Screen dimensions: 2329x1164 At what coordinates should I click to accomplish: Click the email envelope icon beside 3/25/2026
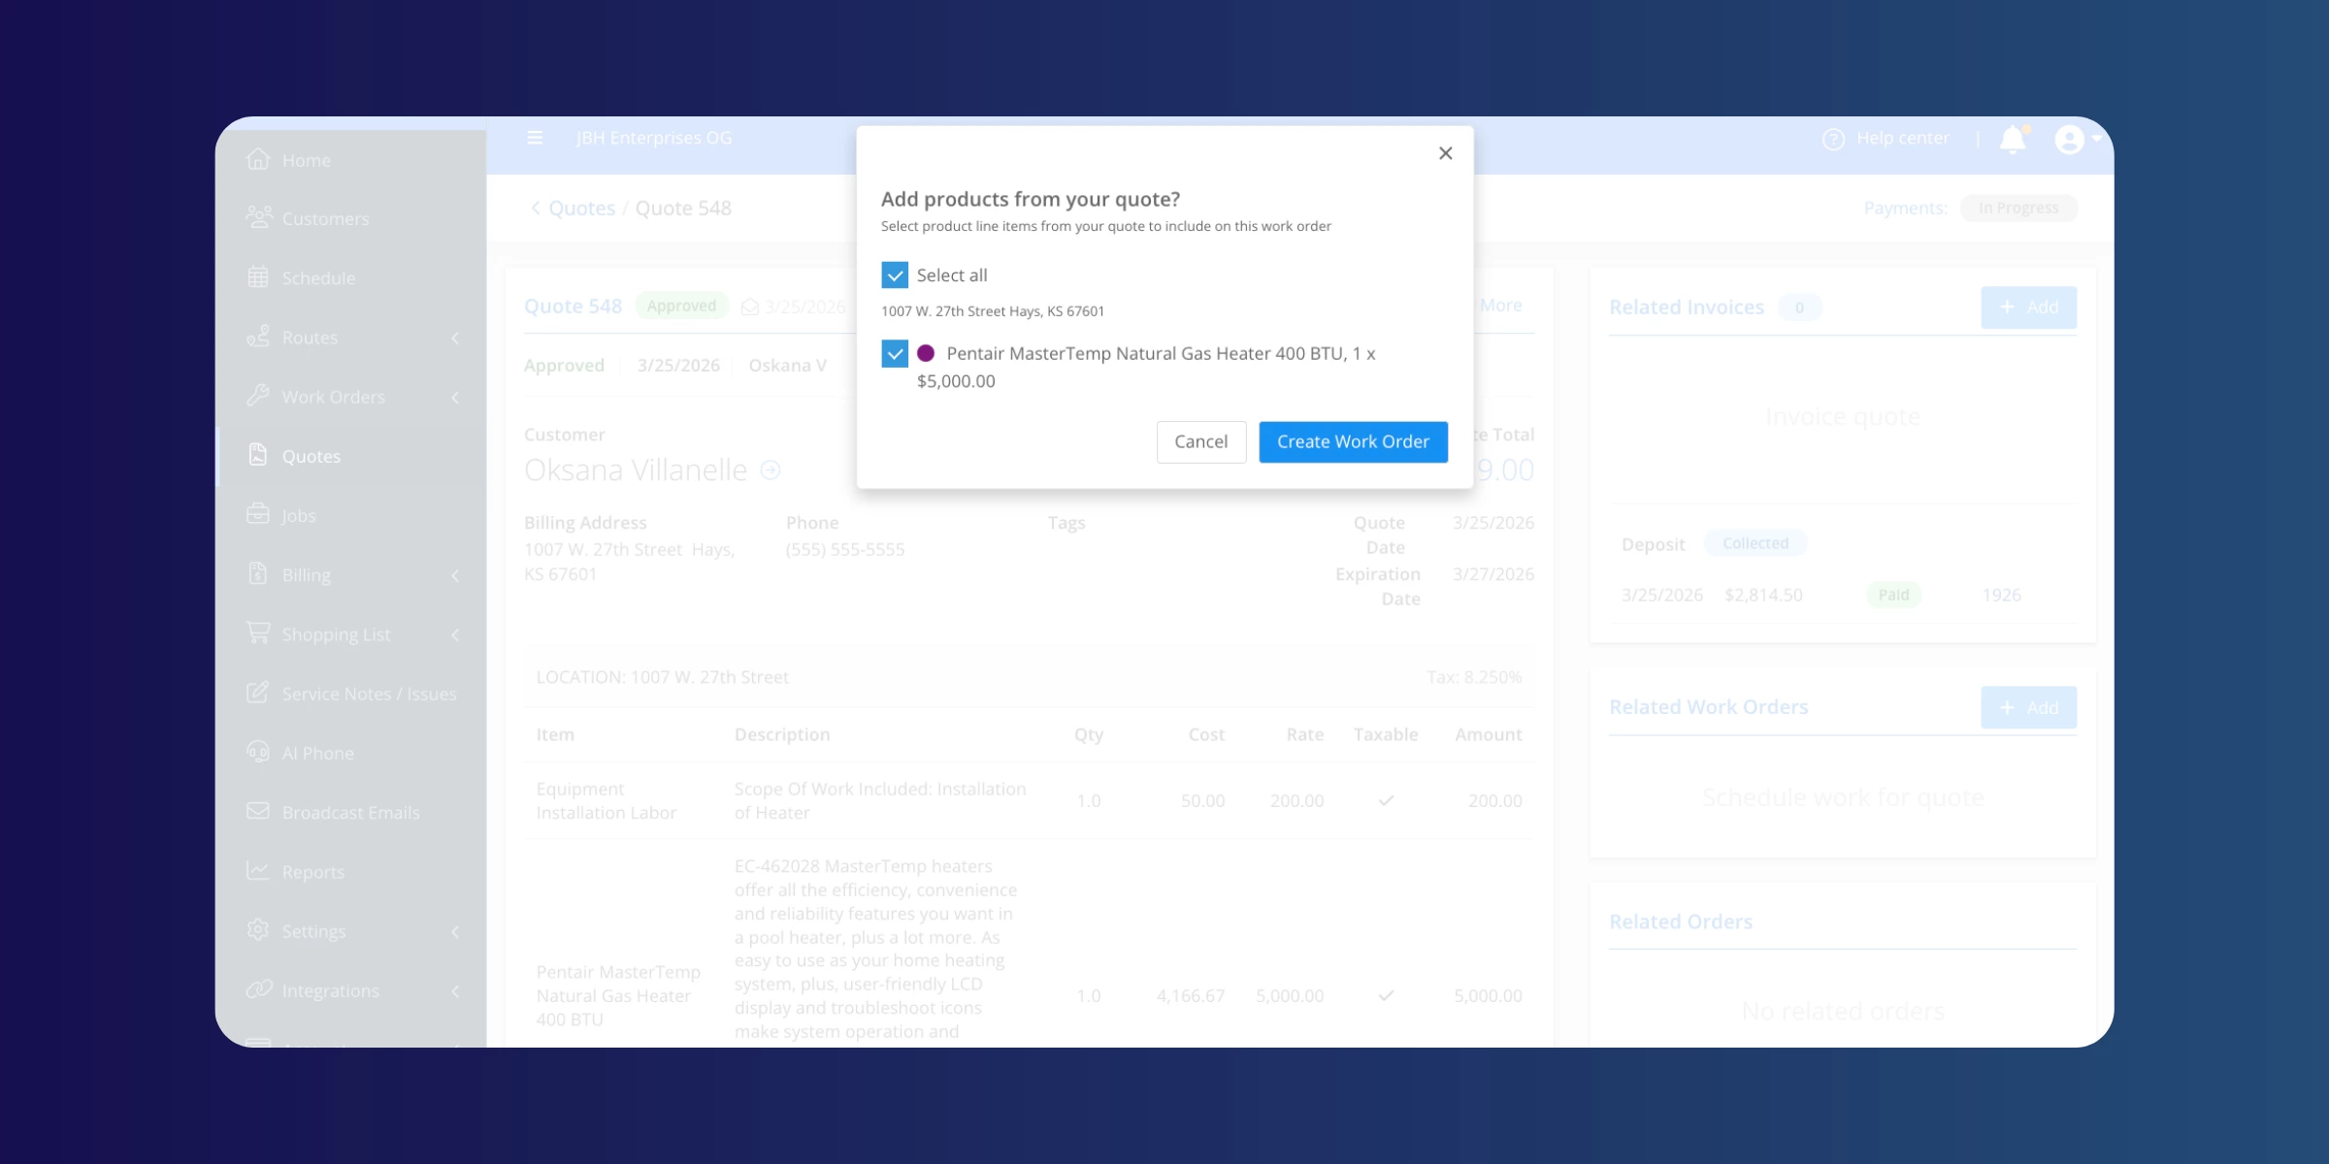[750, 307]
